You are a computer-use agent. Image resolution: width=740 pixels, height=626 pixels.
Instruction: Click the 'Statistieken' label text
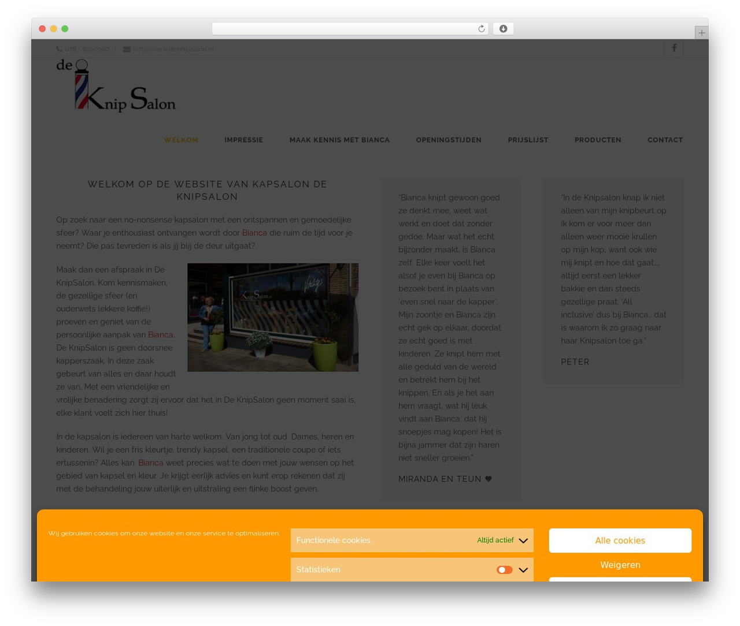coord(318,570)
